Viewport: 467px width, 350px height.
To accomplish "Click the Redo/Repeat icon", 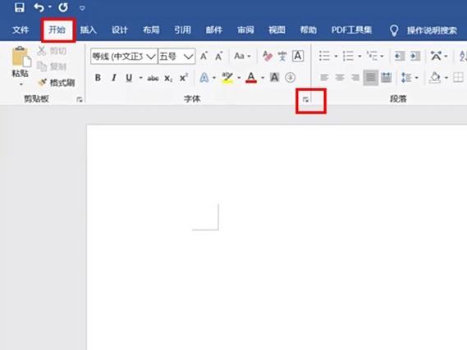I will coord(63,7).
